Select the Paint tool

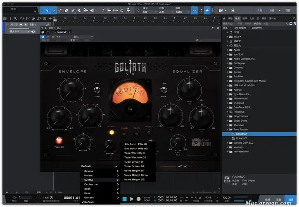point(73,10)
